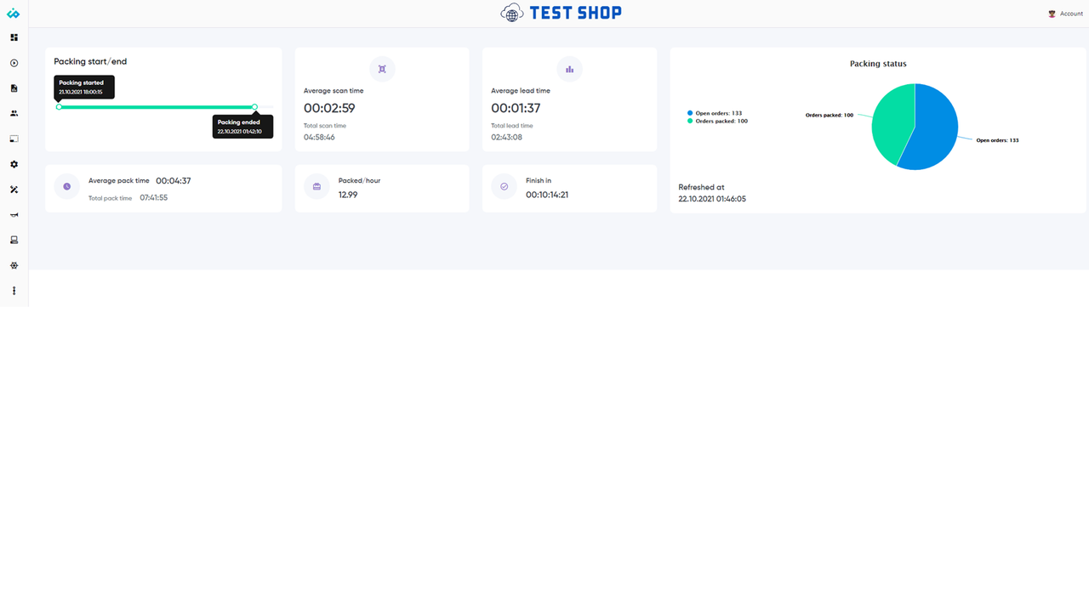Click the 'Total pack time' label
The height and width of the screenshot is (612, 1089).
(x=110, y=198)
